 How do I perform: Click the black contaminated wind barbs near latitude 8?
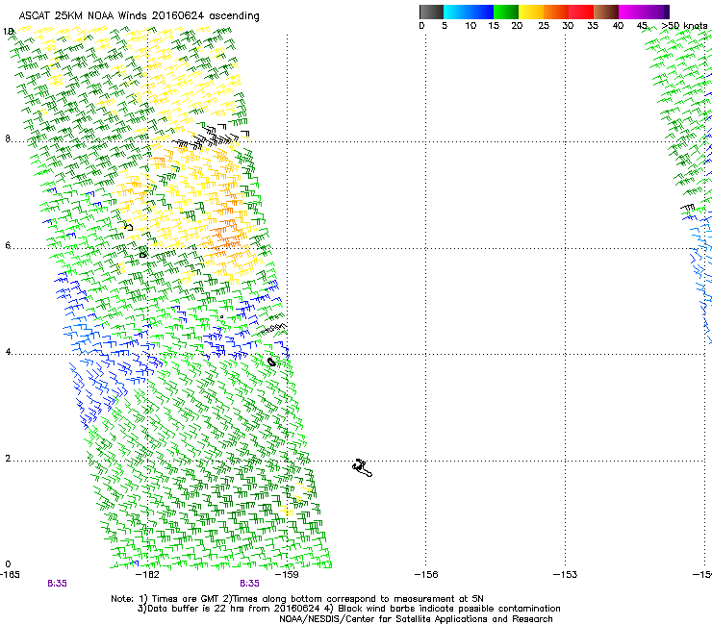click(211, 136)
